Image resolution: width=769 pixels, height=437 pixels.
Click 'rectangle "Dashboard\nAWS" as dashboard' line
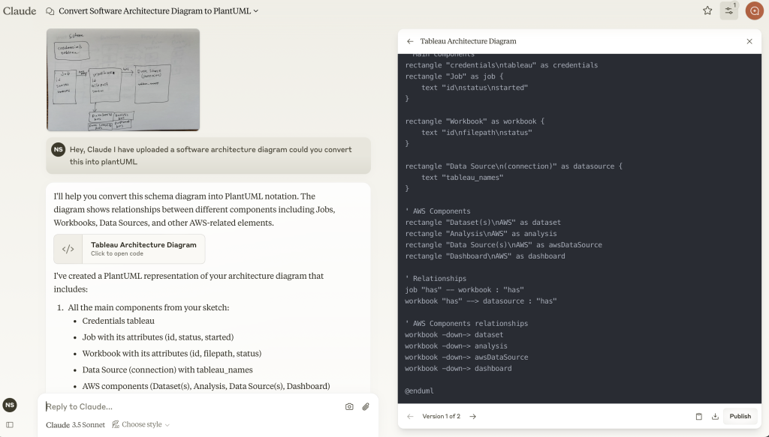pyautogui.click(x=485, y=256)
